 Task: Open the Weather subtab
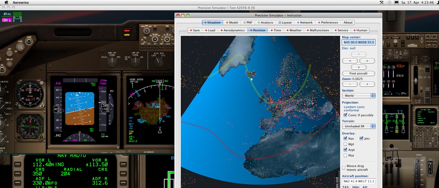tap(294, 30)
